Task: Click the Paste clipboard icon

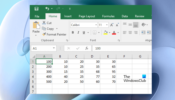Action: point(36,26)
